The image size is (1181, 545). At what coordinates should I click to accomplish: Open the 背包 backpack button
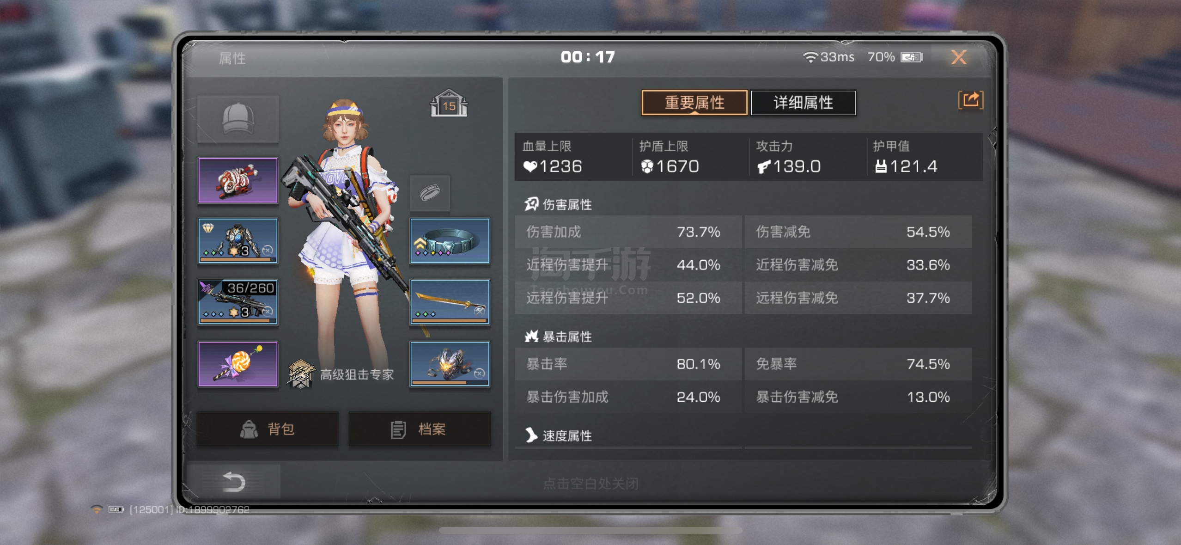(268, 429)
